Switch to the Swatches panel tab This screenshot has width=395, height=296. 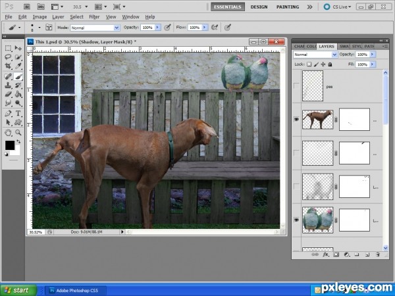pyautogui.click(x=344, y=46)
